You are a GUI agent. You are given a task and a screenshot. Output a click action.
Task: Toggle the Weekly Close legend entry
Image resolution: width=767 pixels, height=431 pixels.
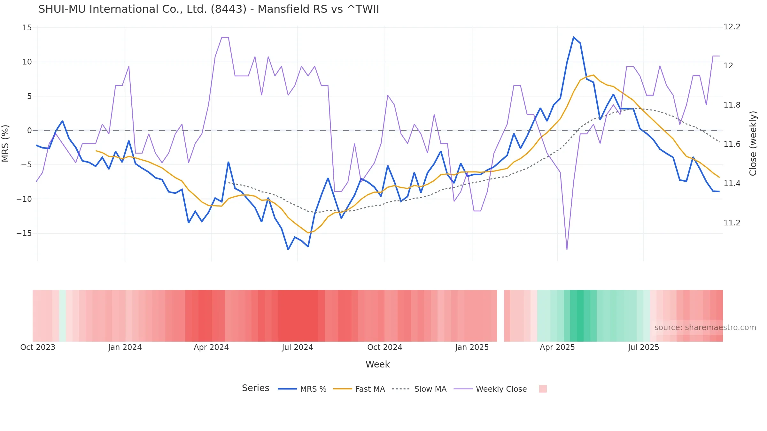[x=490, y=389]
